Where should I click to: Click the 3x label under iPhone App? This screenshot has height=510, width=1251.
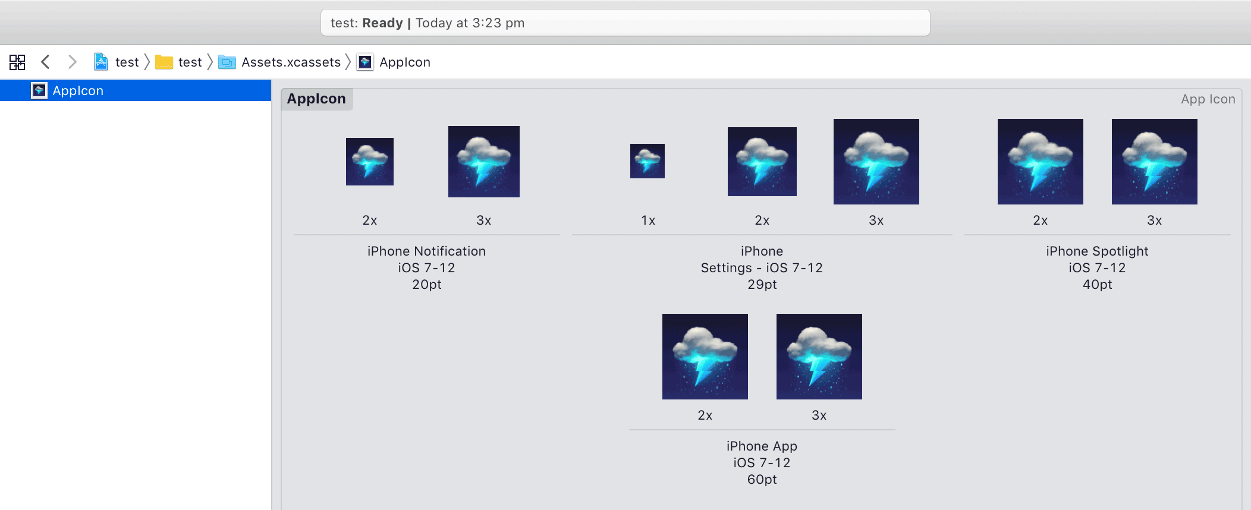819,415
